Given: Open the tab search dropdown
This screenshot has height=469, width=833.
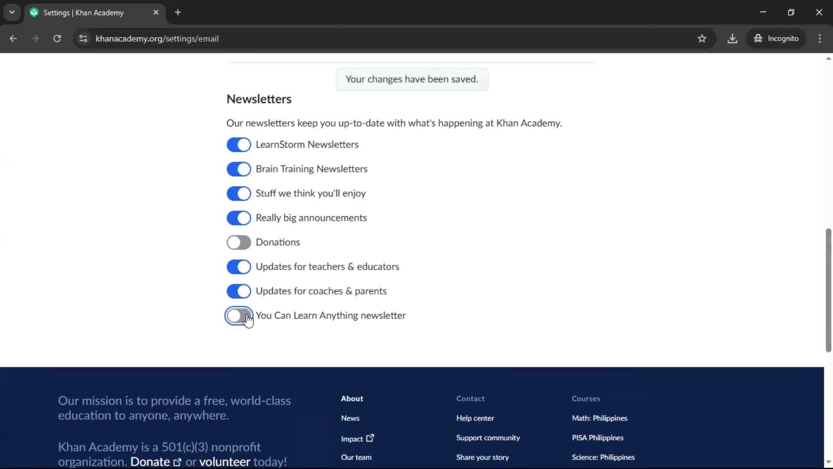Looking at the screenshot, I should pyautogui.click(x=12, y=12).
